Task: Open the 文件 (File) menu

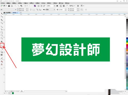Action: click(3, 3)
